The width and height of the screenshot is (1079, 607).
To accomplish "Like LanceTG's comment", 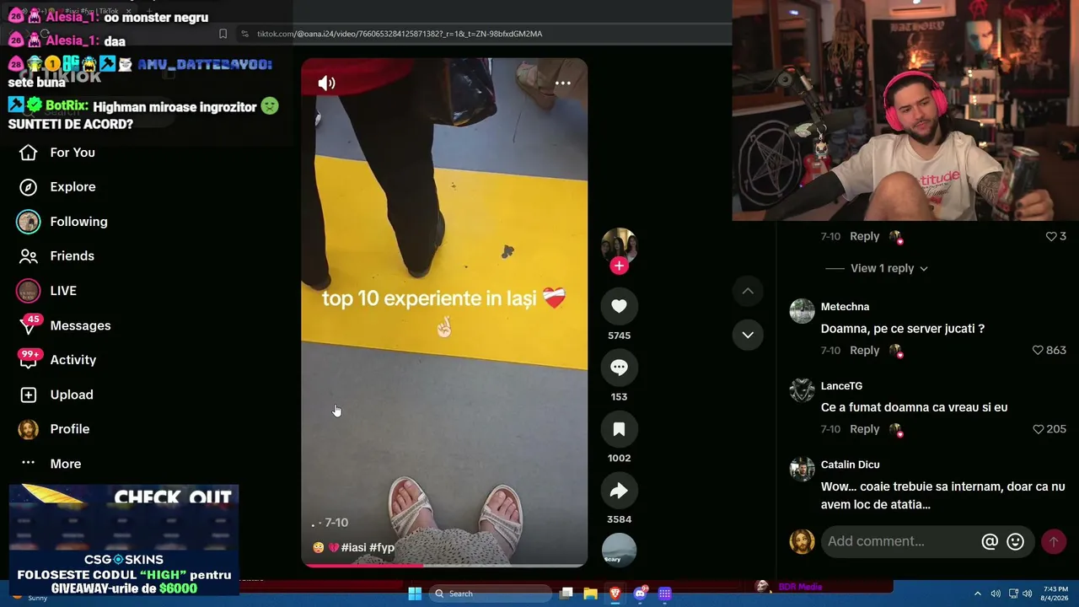I will click(x=1038, y=429).
